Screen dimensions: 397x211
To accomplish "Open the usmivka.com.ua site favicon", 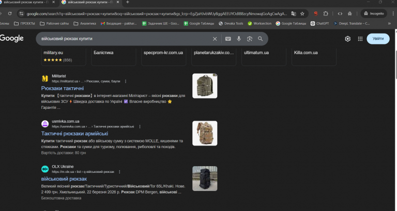I will (45, 124).
